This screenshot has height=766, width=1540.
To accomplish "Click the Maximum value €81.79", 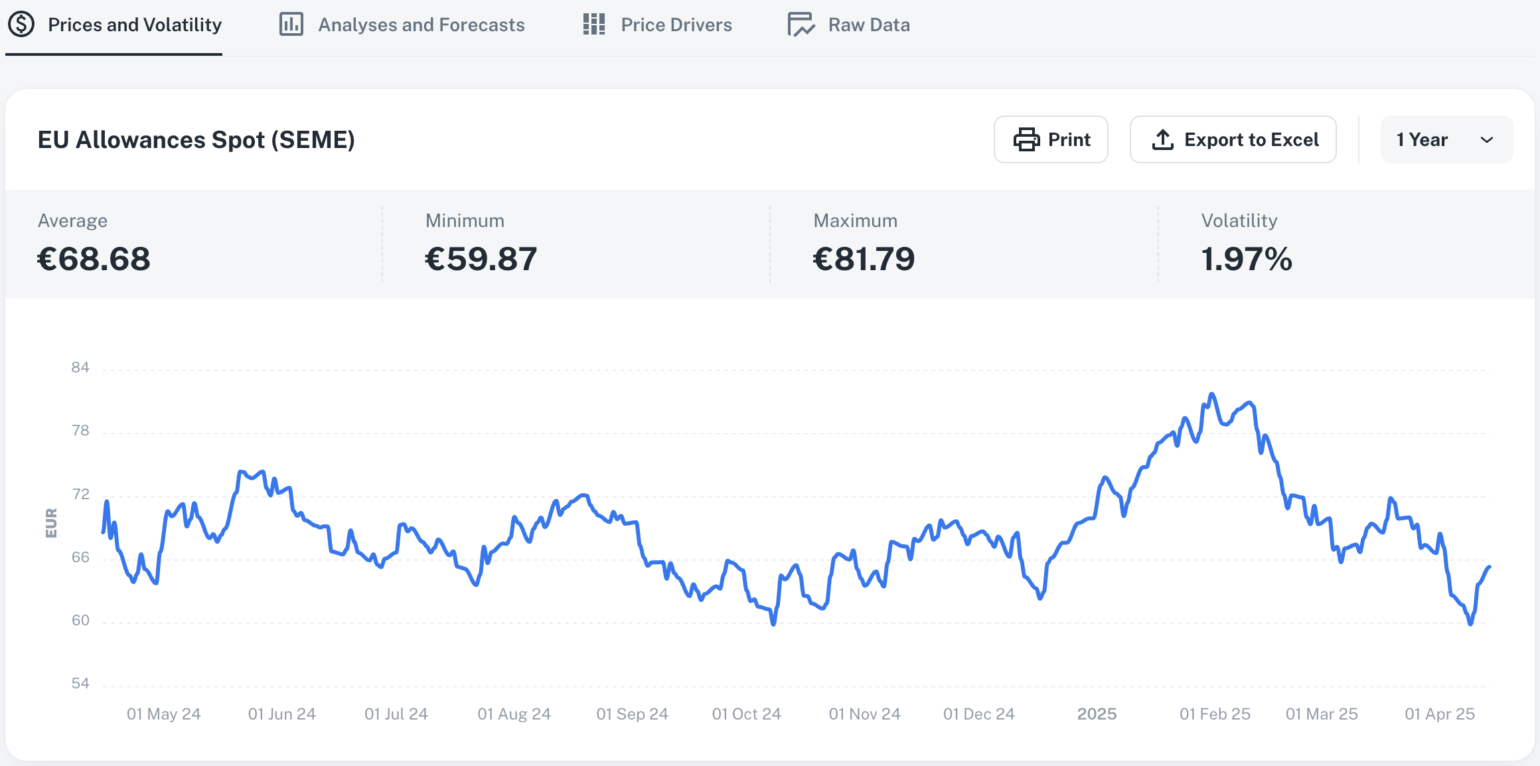I will 864,259.
